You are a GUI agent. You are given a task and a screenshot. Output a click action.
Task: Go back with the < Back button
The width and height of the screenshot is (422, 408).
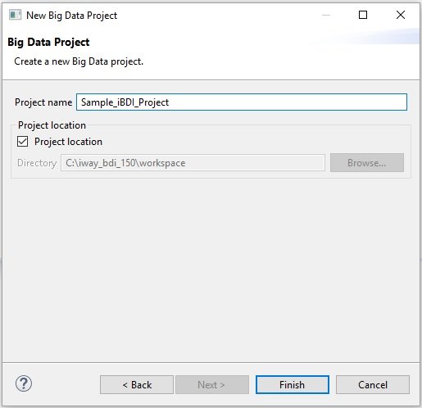[137, 385]
